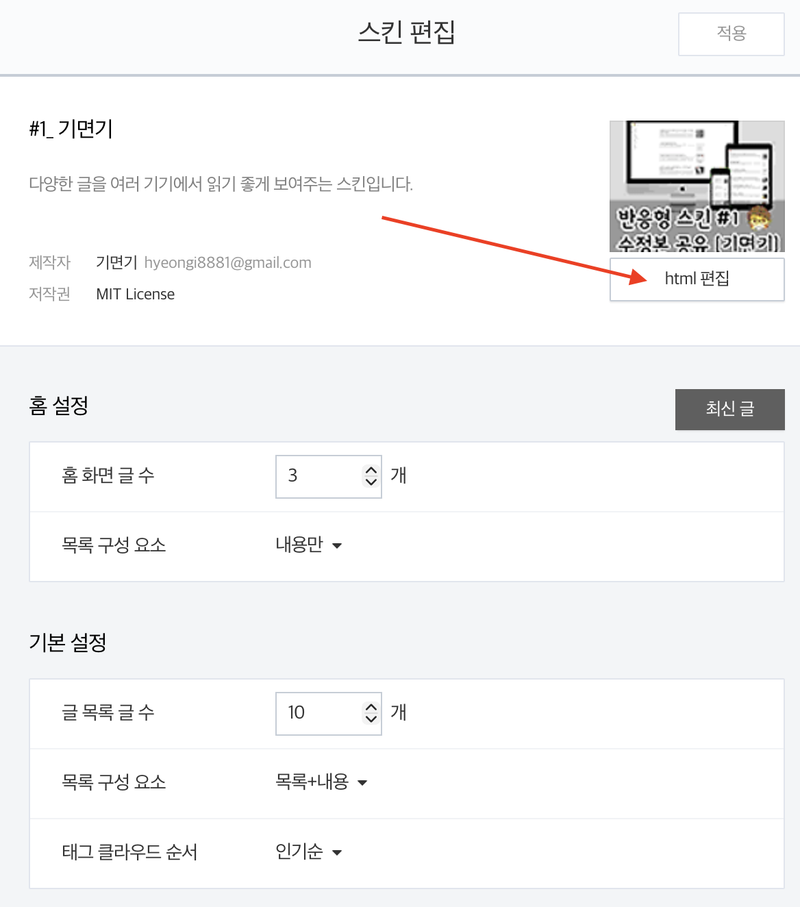Click the email hyeongi8881@gmail.com
Image resolution: width=800 pixels, height=907 pixels.
tap(229, 262)
